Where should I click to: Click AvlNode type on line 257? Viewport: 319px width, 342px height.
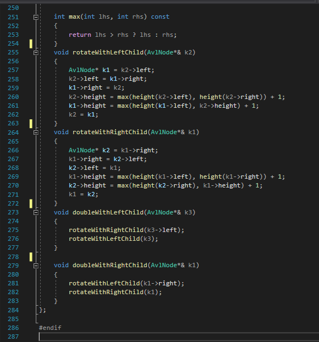82,70
